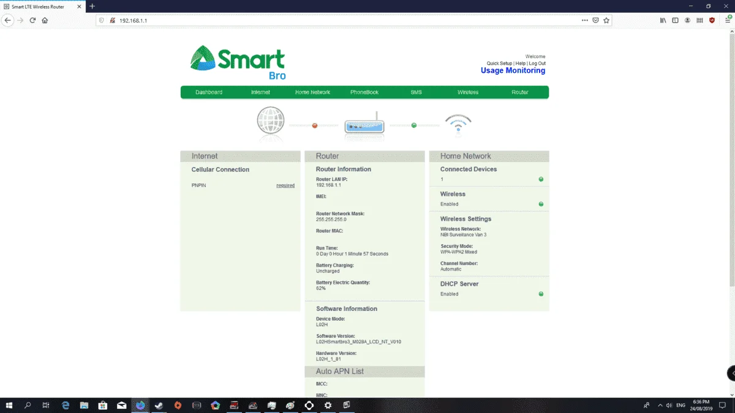Viewport: 735px width, 413px height.
Task: Open Windows taskbar search
Action: pyautogui.click(x=28, y=405)
